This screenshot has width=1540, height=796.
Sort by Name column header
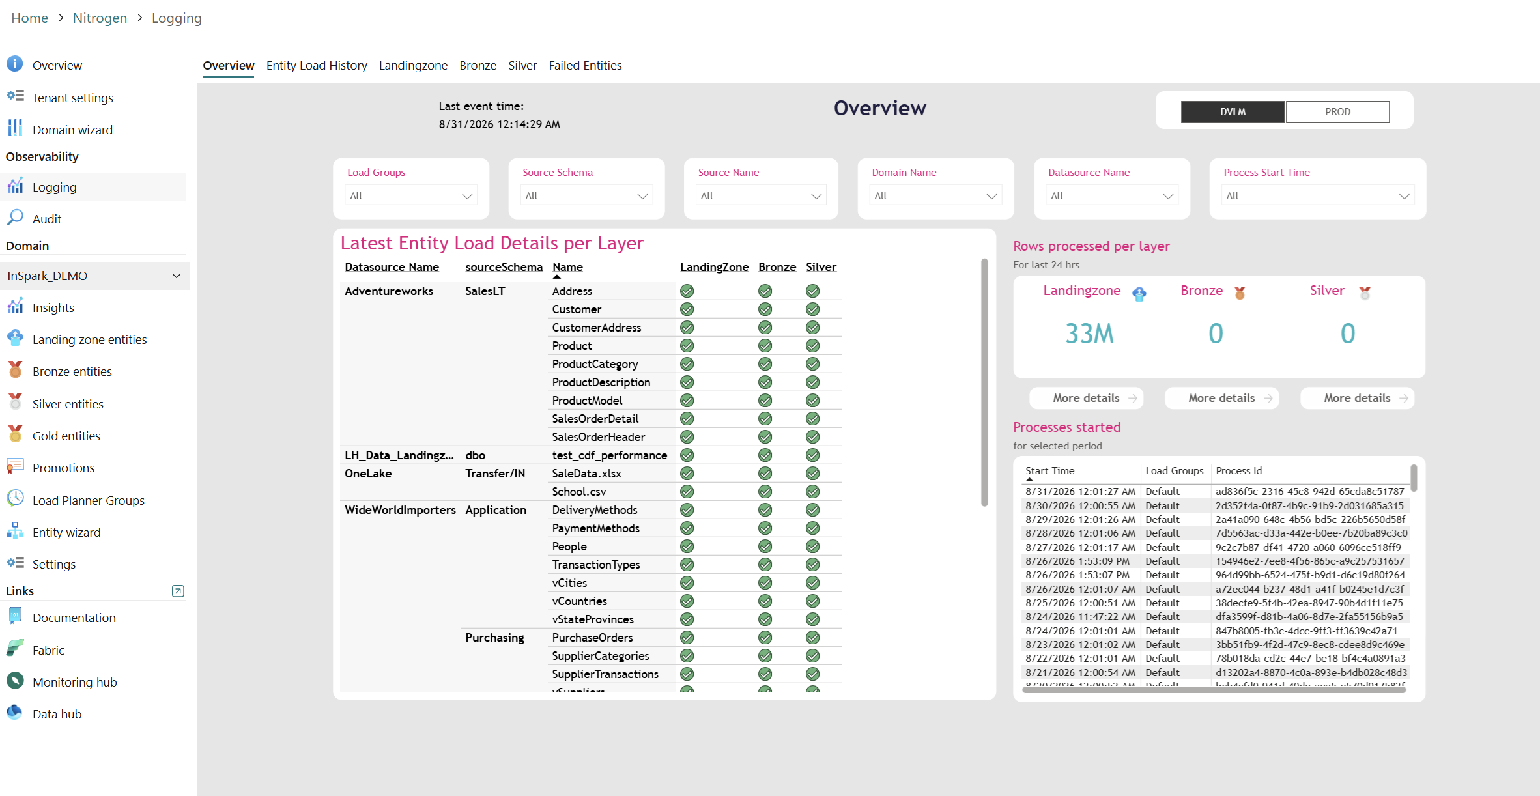click(x=567, y=267)
